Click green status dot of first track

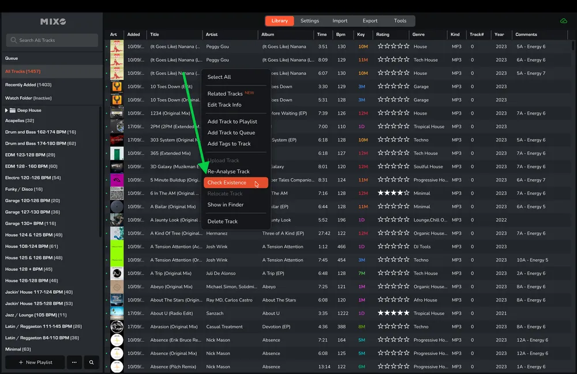pyautogui.click(x=106, y=47)
